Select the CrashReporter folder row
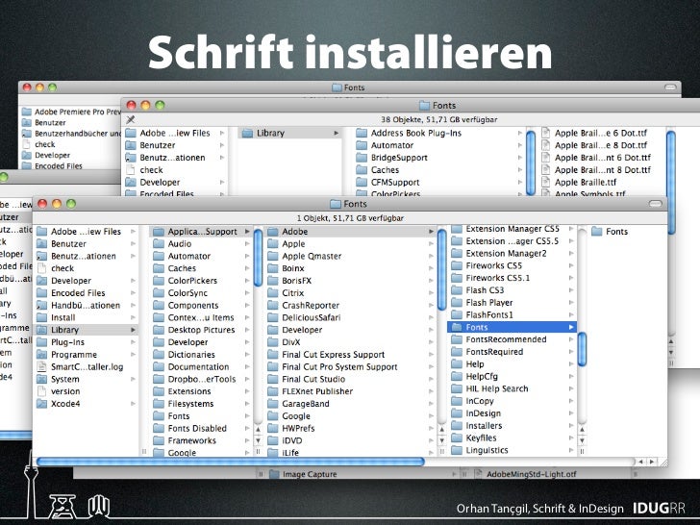Screen dimensions: 700x525 pos(350,306)
